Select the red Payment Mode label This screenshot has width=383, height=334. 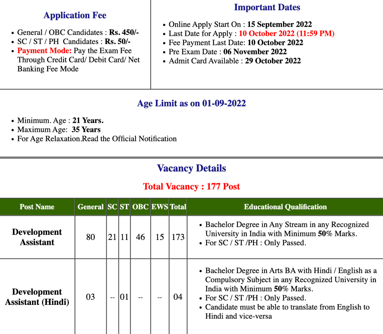coord(44,51)
